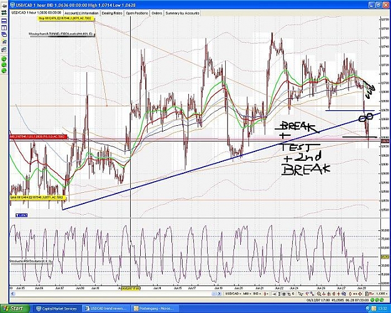This screenshot has height=313, width=391.
Task: Click the green double-arrow exchange icon in sidebar
Action: point(4,13)
